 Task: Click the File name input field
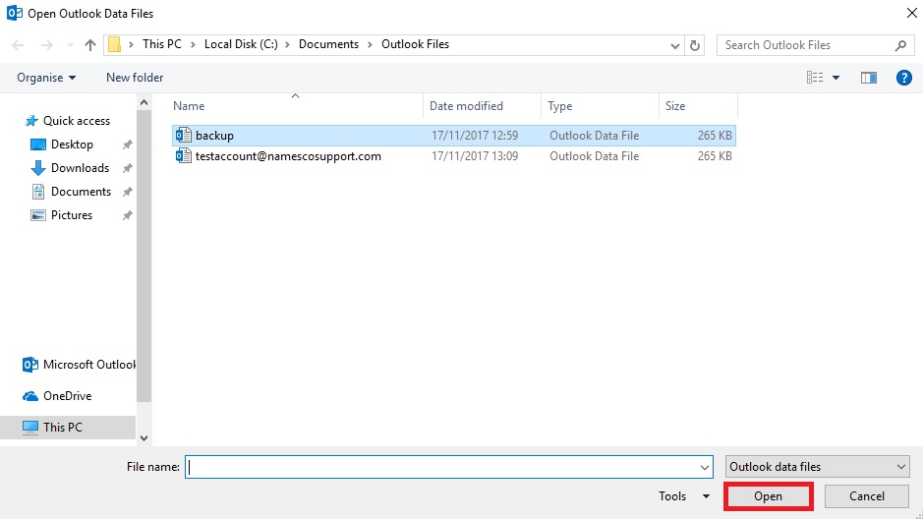[x=447, y=468]
